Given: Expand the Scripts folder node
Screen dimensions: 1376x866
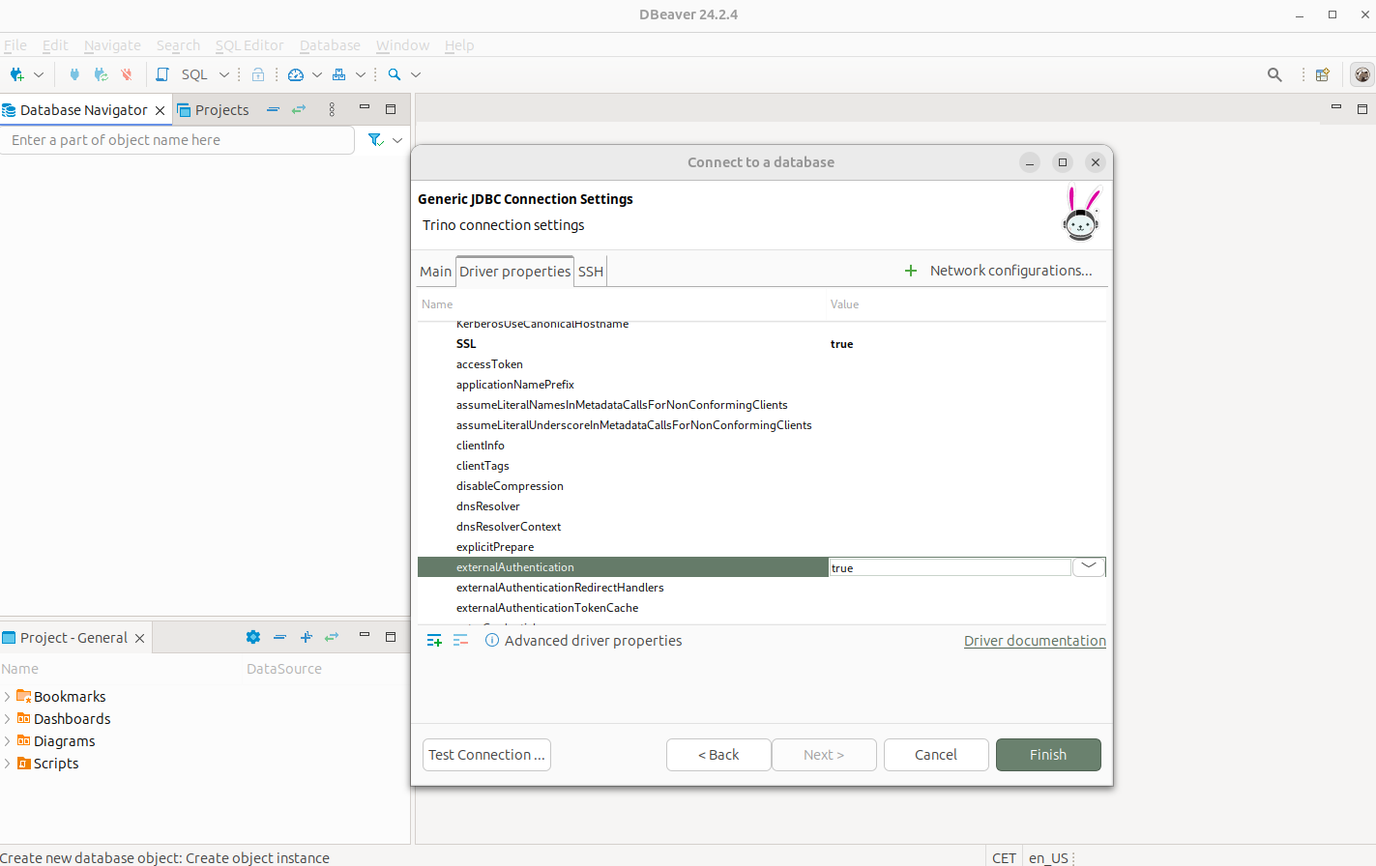Looking at the screenshot, I should click(8, 764).
